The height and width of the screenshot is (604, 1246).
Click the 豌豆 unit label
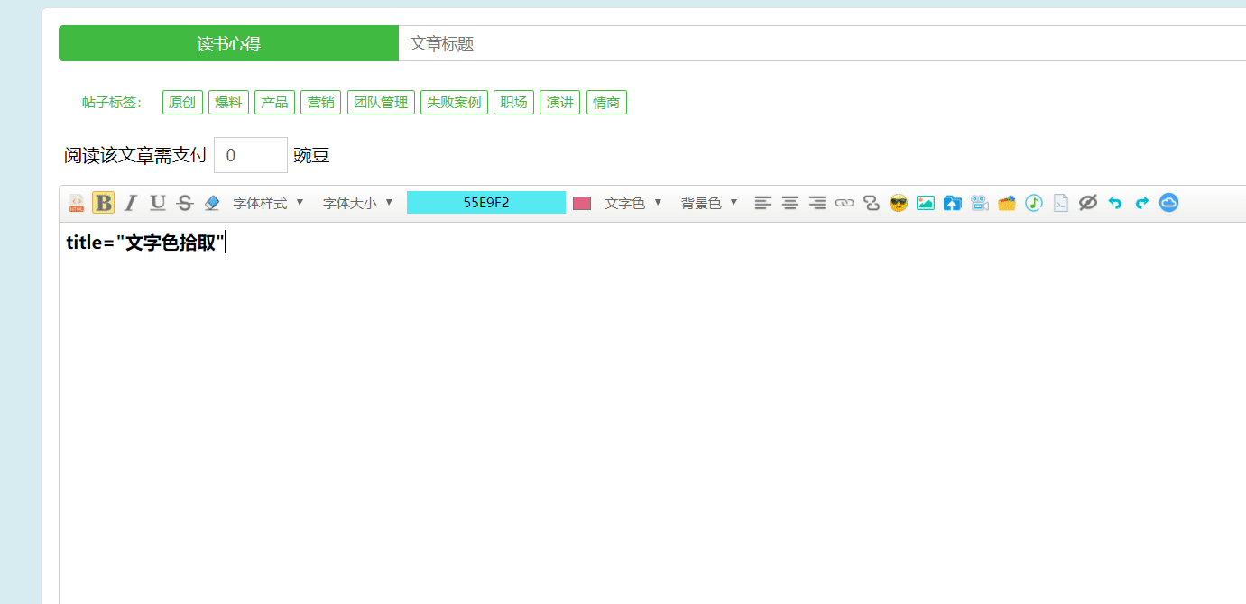[312, 156]
